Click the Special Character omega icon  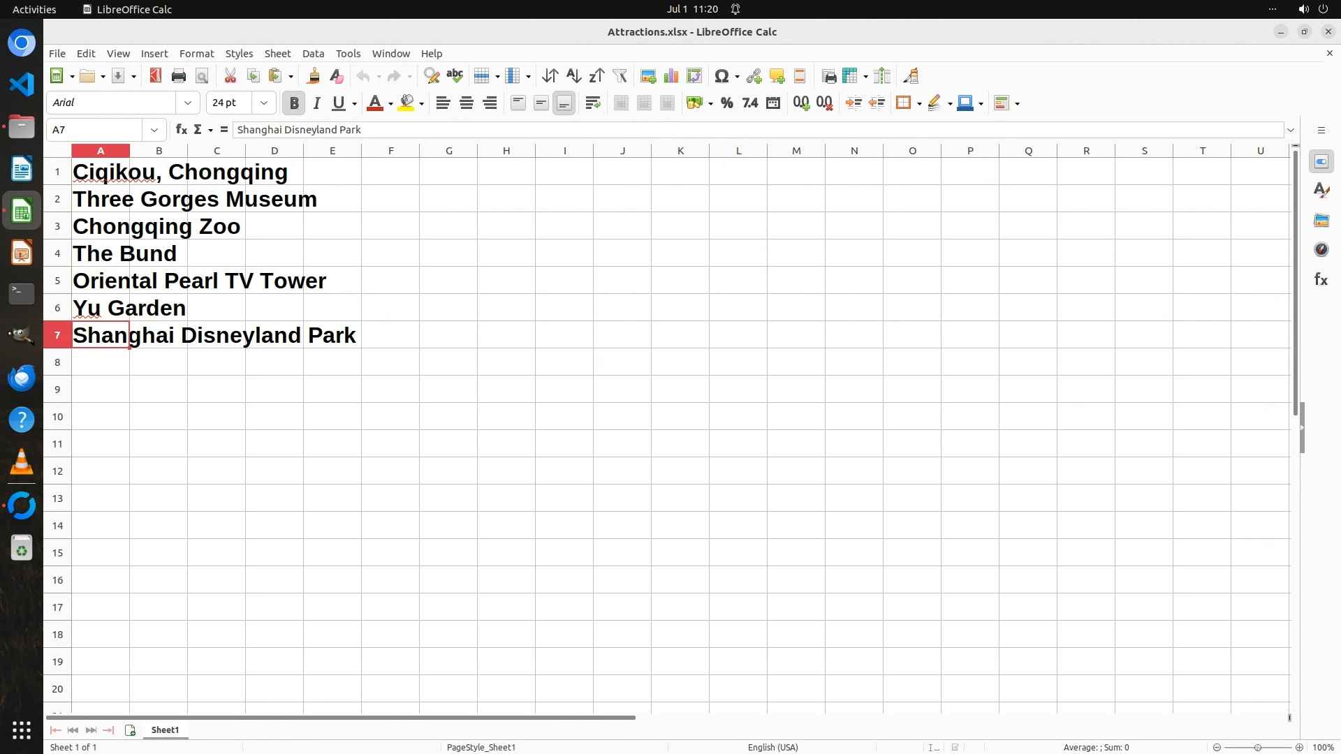coord(721,76)
